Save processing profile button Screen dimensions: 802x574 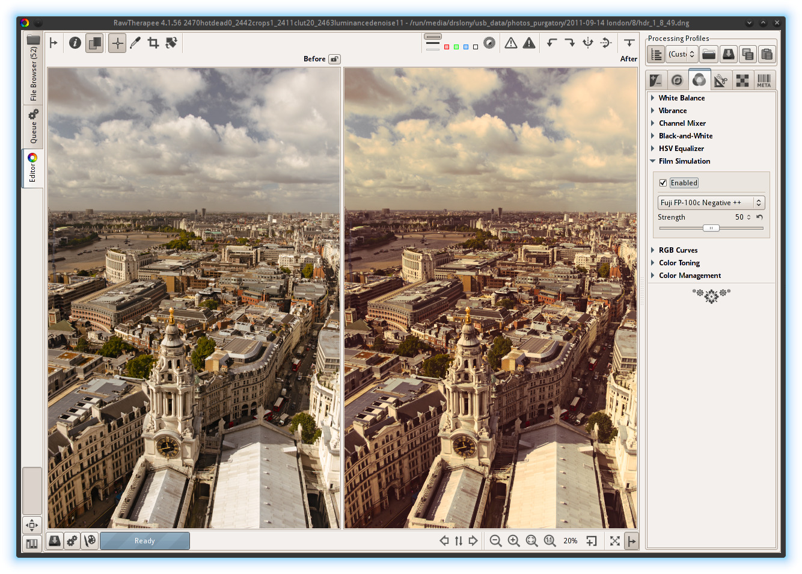coord(729,54)
